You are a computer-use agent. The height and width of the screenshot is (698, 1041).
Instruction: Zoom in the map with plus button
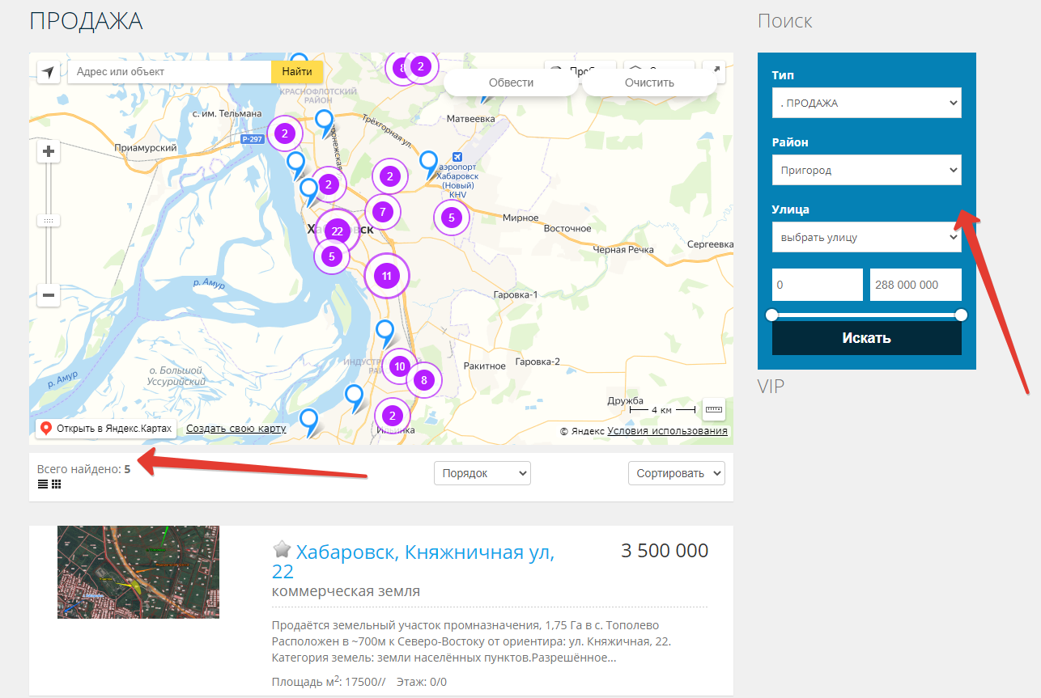(49, 152)
